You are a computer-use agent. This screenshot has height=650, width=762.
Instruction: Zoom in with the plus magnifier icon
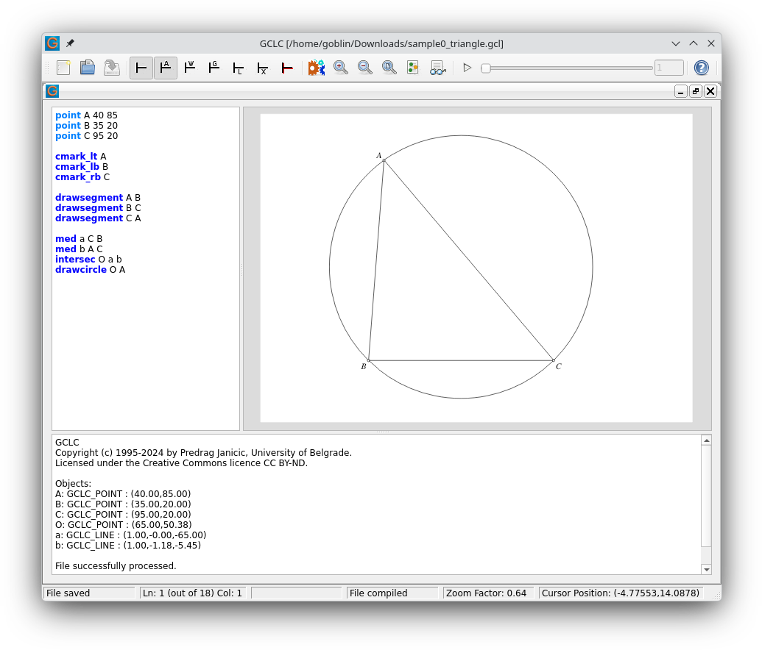pos(341,68)
